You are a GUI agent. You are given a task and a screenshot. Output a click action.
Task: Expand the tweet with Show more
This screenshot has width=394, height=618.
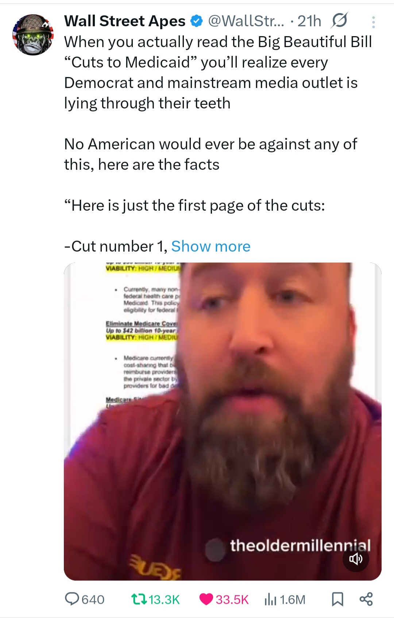coord(211,246)
